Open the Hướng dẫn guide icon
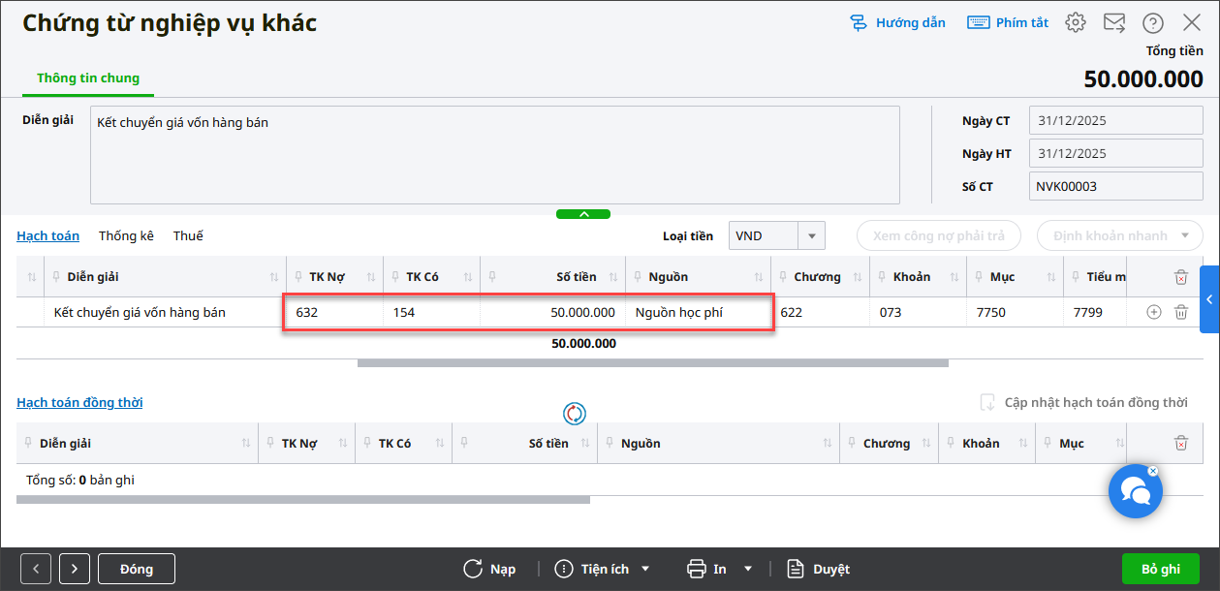This screenshot has height=591, width=1220. coord(859,22)
